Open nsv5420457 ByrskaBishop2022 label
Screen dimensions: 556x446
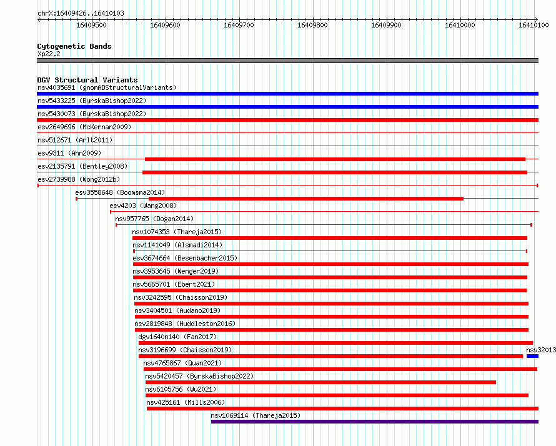[199, 376]
